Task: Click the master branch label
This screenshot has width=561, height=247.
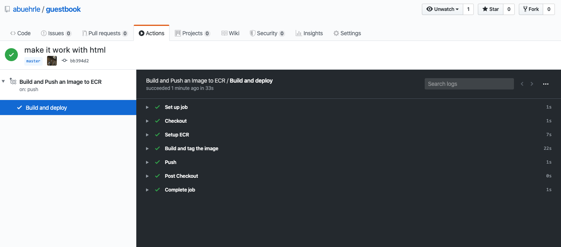Action: click(x=33, y=61)
